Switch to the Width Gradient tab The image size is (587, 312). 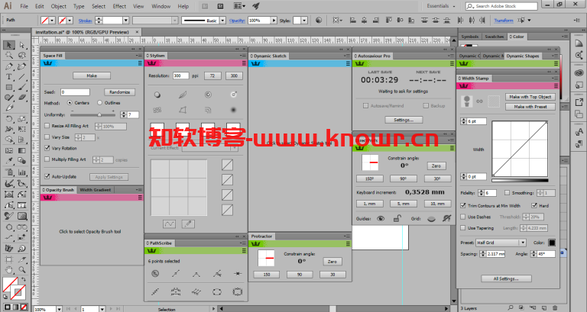[95, 190]
